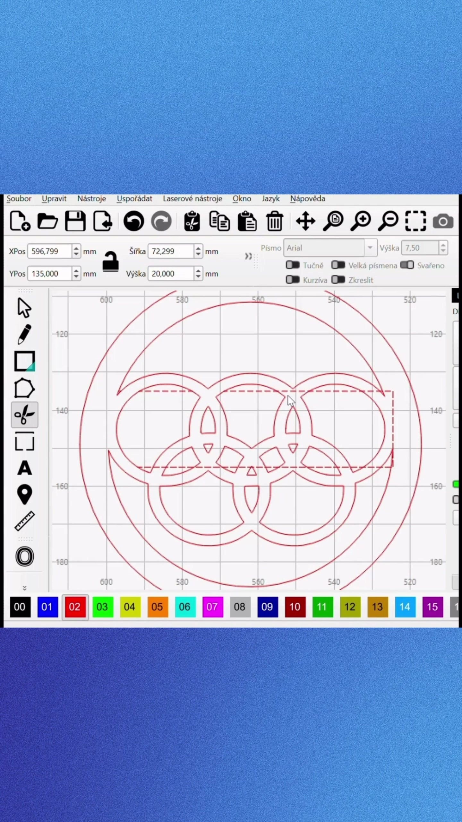This screenshot has height=822, width=462.
Task: Click the YPos stepper arrows
Action: tap(76, 274)
